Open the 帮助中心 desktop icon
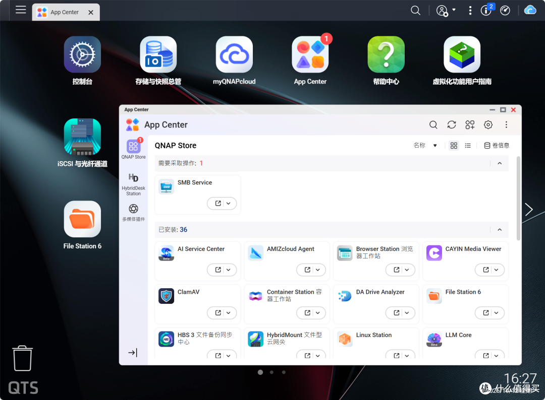 386,54
